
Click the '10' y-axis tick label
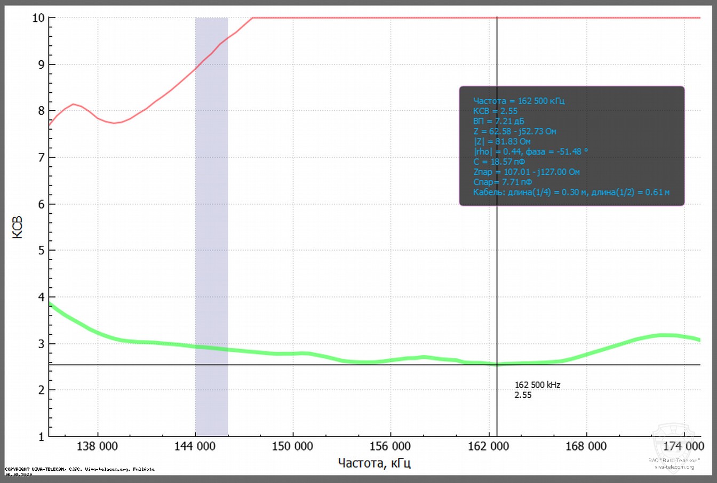click(x=37, y=18)
